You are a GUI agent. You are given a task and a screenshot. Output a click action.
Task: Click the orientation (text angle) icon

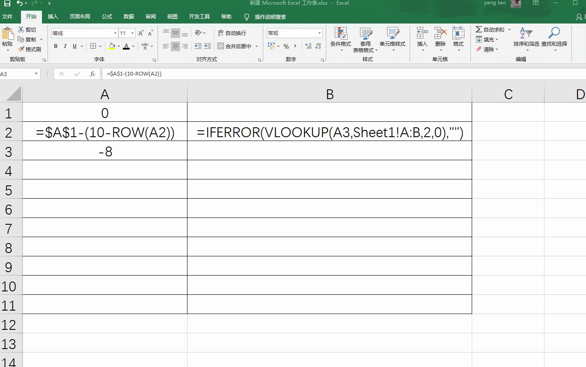[198, 33]
